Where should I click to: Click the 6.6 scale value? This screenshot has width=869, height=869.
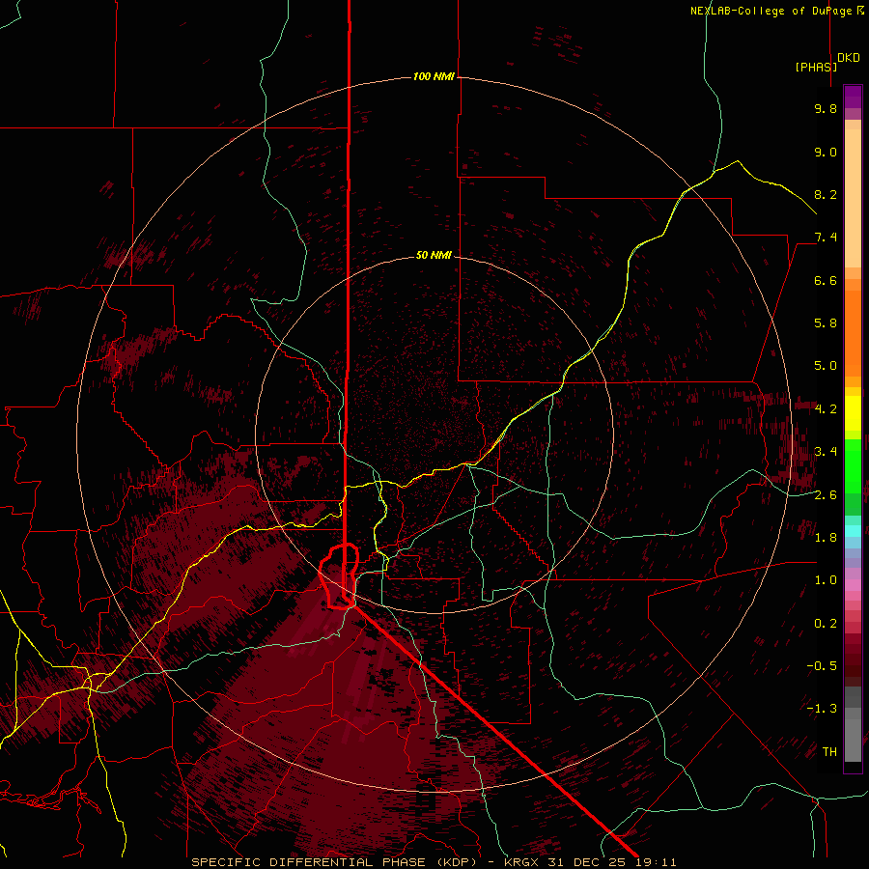[826, 281]
